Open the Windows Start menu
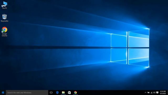This screenshot has height=95, width=168. (x=3, y=93)
